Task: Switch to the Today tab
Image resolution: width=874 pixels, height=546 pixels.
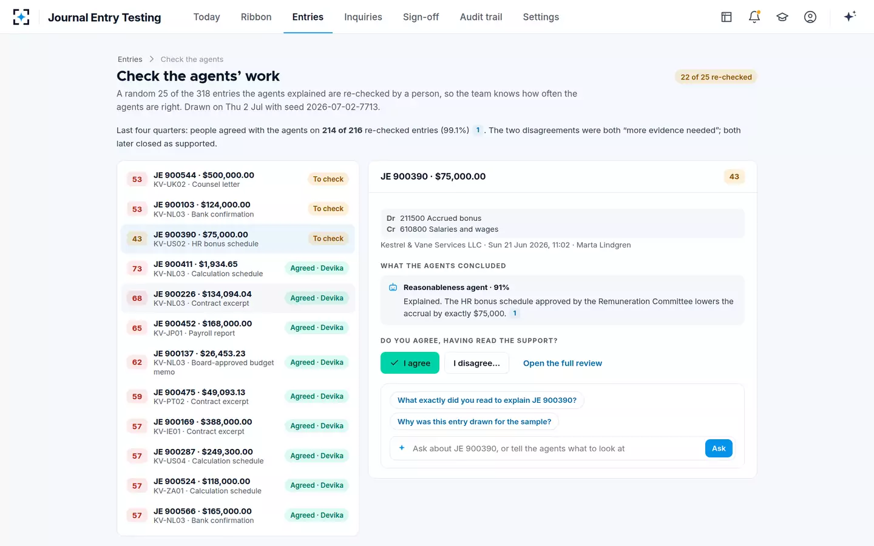Action: [206, 17]
